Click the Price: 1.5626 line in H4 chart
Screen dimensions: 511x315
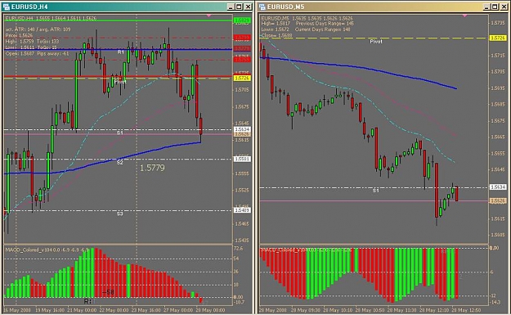[19, 35]
